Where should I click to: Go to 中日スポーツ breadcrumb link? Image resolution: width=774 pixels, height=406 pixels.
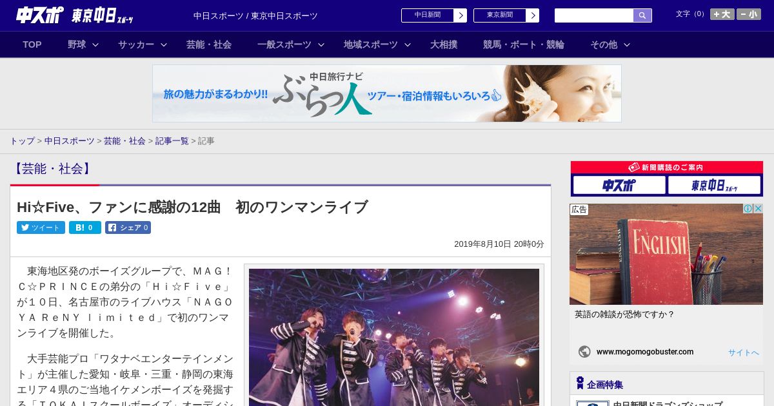click(70, 140)
